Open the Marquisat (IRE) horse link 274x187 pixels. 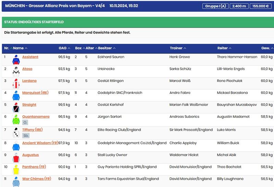pyautogui.click(x=35, y=92)
